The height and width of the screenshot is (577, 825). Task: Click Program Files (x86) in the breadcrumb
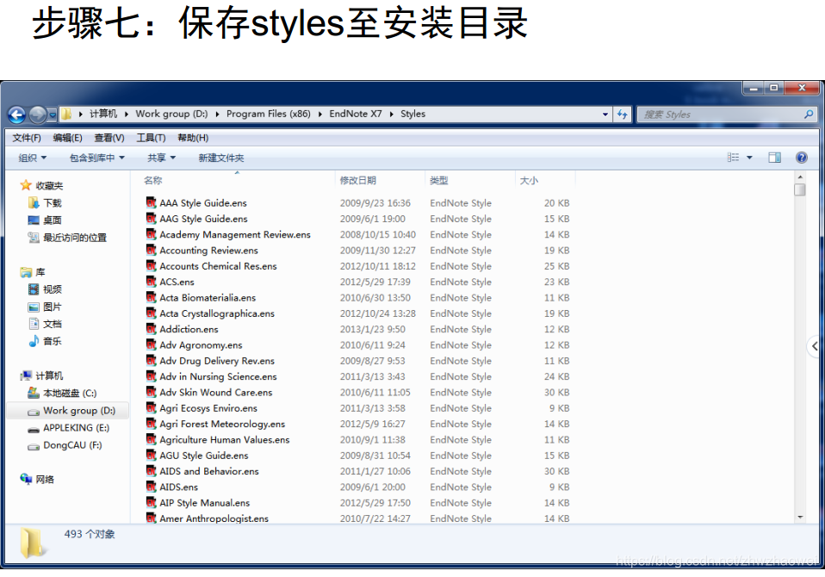pyautogui.click(x=269, y=115)
